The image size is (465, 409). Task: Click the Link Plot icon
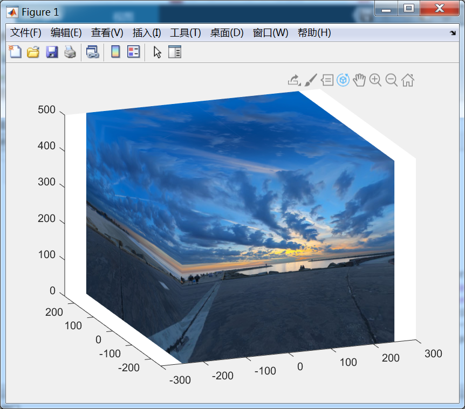click(93, 52)
